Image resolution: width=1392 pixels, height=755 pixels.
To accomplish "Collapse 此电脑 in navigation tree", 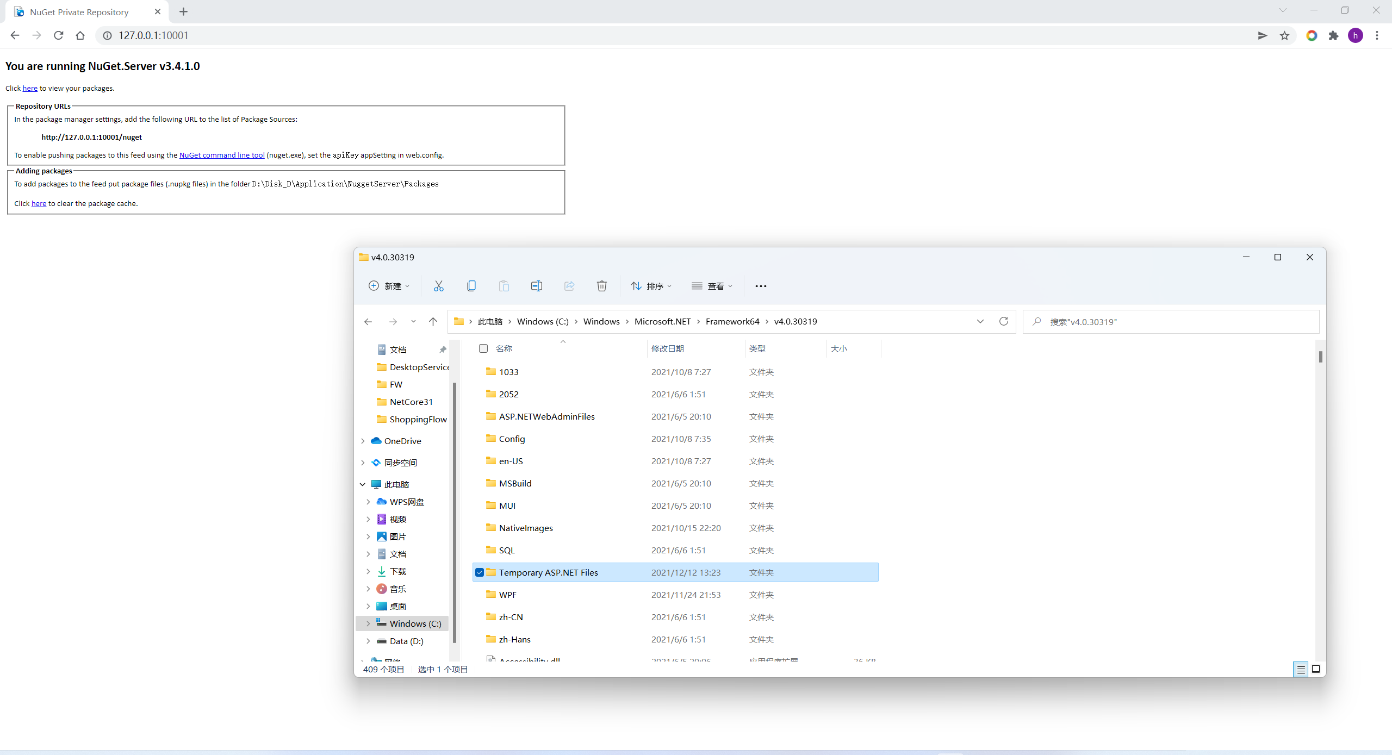I will pyautogui.click(x=363, y=484).
